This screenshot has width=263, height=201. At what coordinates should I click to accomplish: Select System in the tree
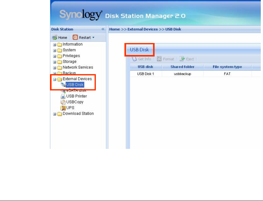69,50
